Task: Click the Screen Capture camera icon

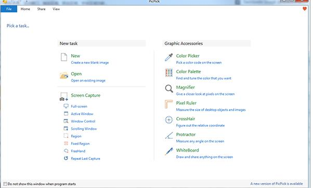Action: tap(64, 97)
